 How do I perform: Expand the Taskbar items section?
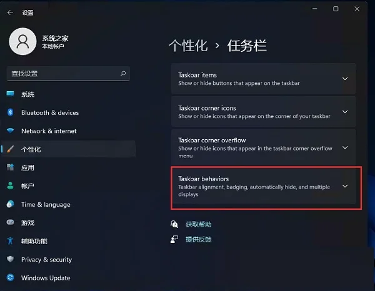(264, 79)
